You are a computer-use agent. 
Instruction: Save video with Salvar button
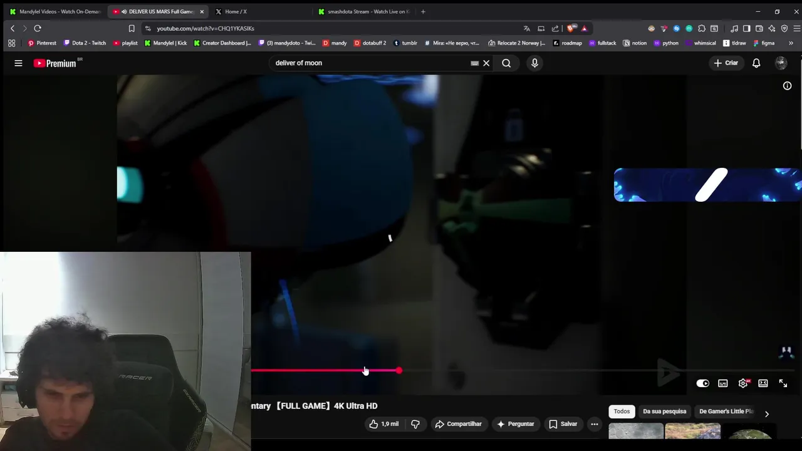pyautogui.click(x=563, y=424)
